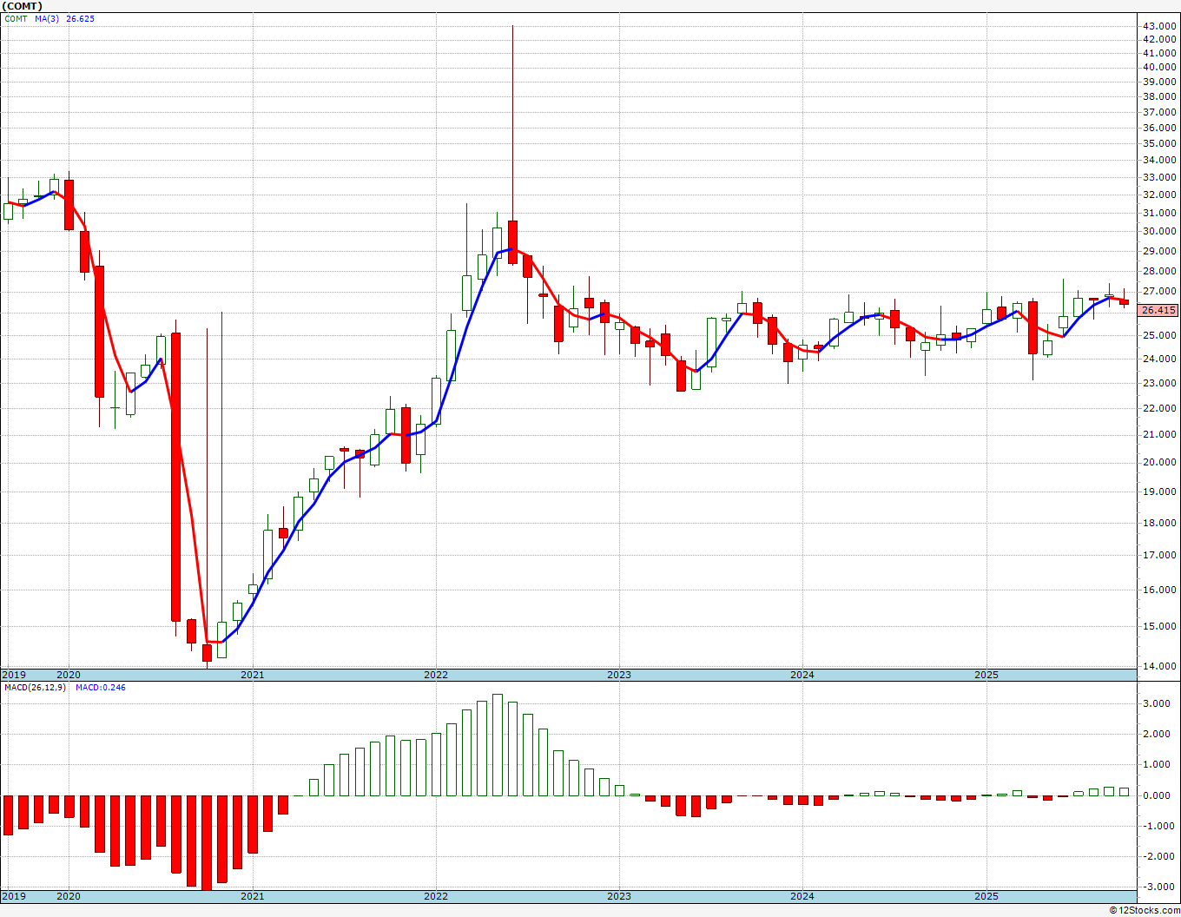Click the 35.000 price axis label
The width and height of the screenshot is (1181, 917).
tap(1160, 144)
